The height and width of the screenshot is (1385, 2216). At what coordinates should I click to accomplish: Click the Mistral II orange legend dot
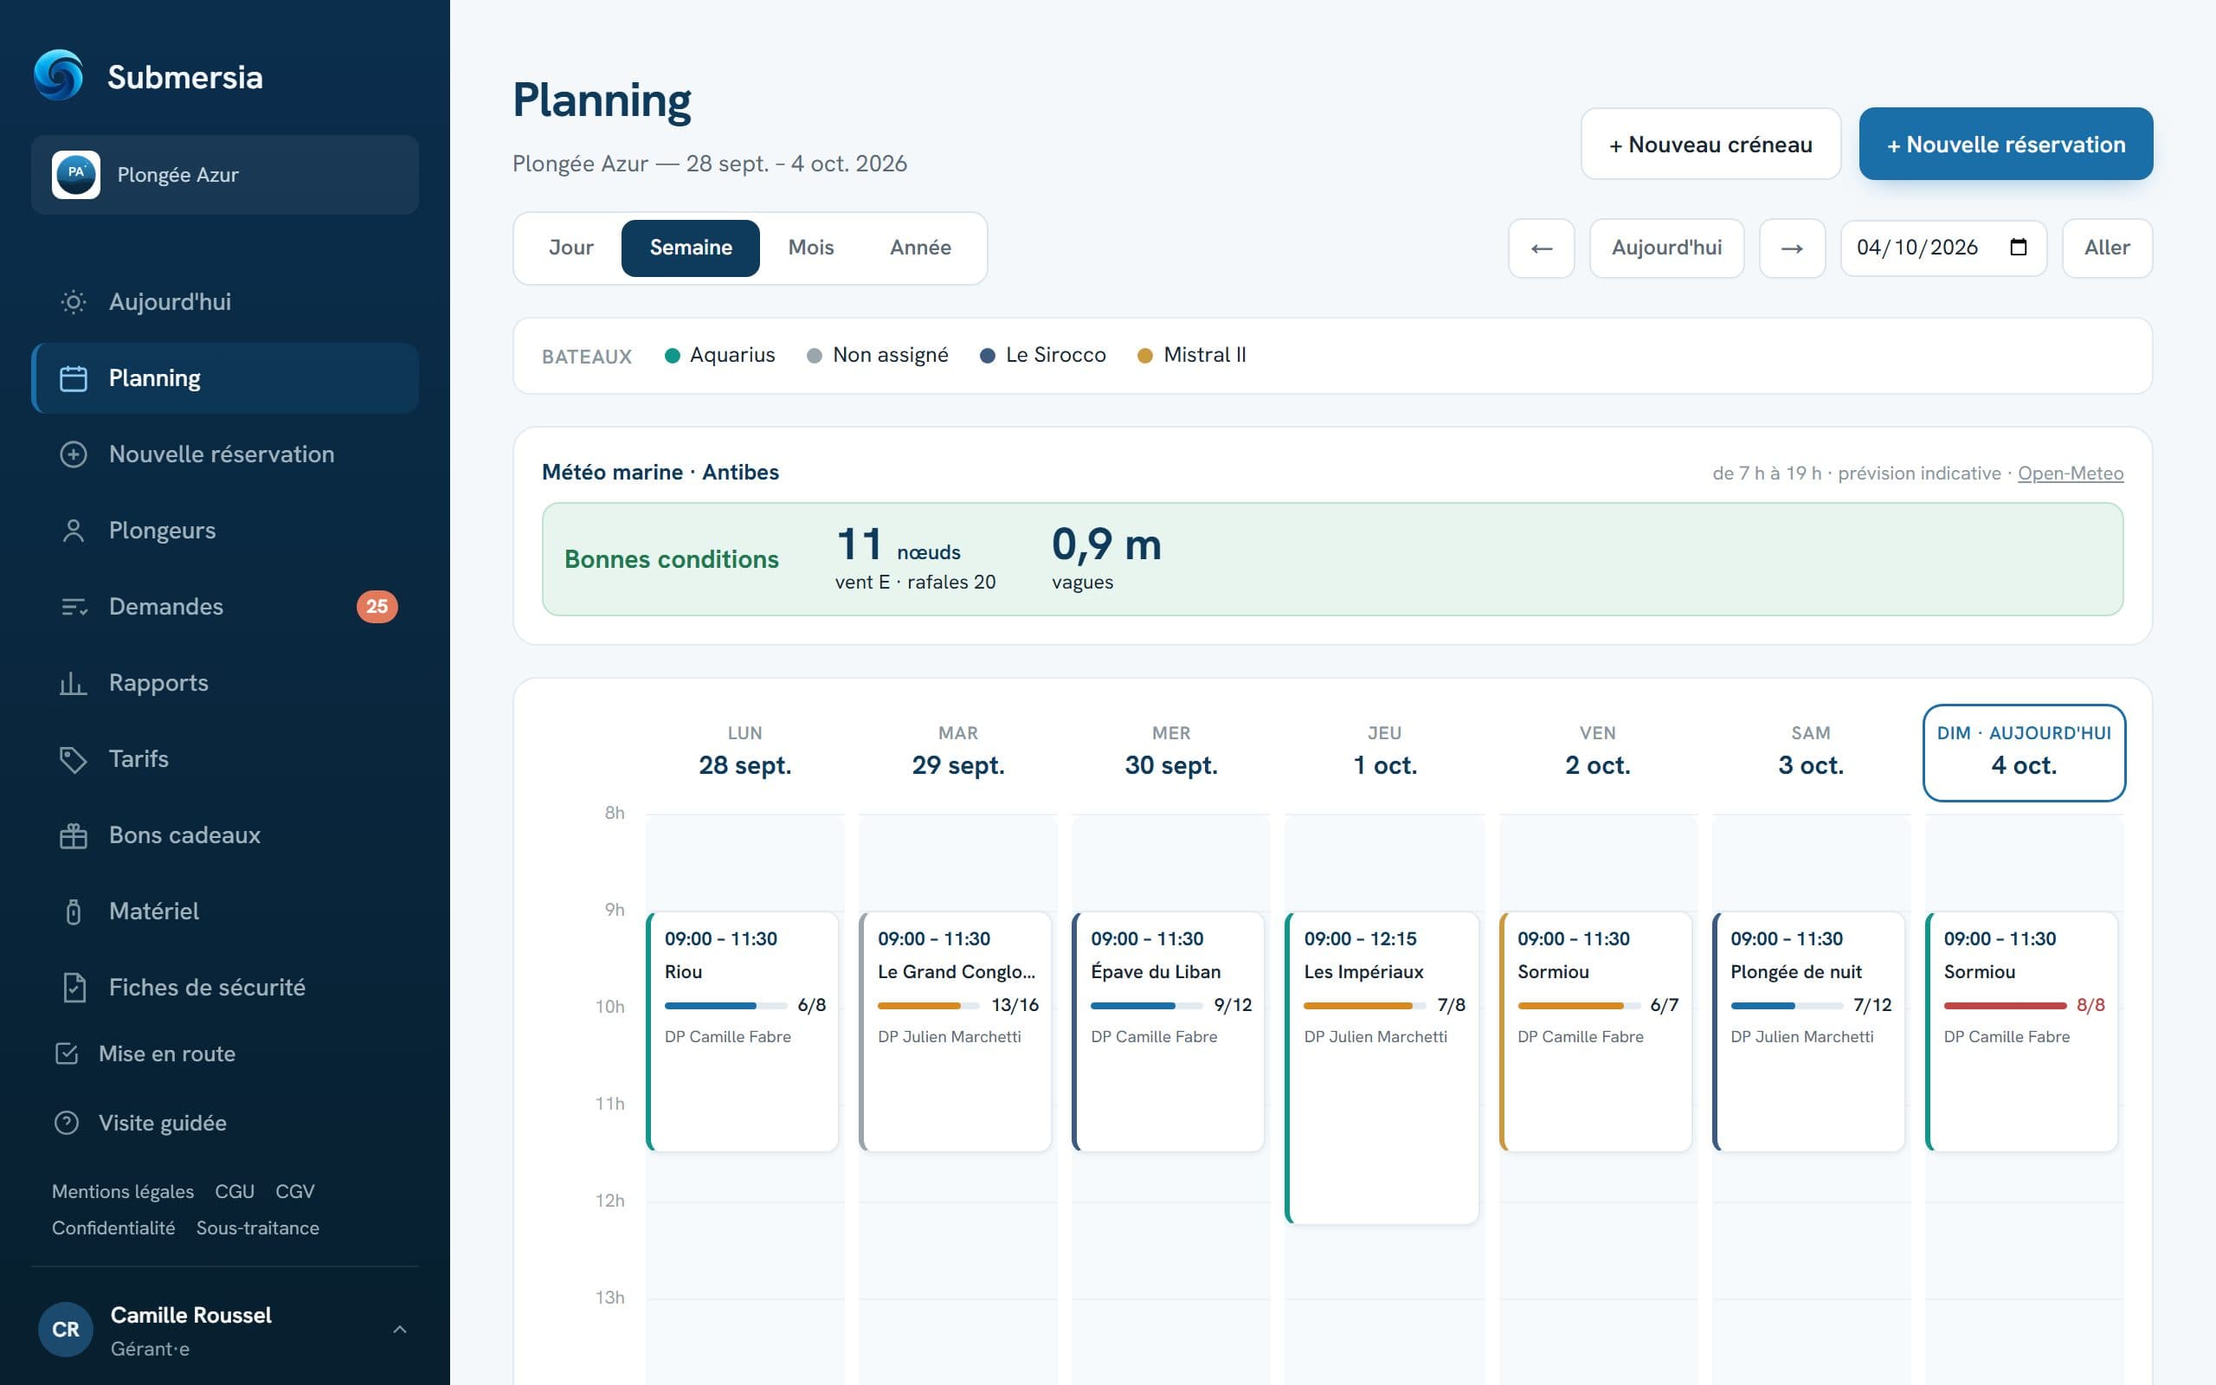coord(1144,356)
